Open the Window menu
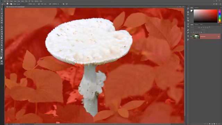222x125 pixels. click(36, 1)
